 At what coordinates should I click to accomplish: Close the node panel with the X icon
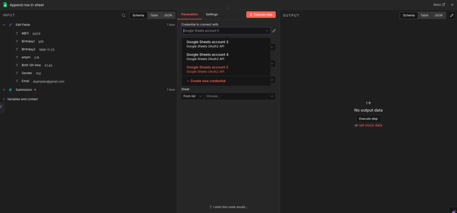click(x=451, y=4)
